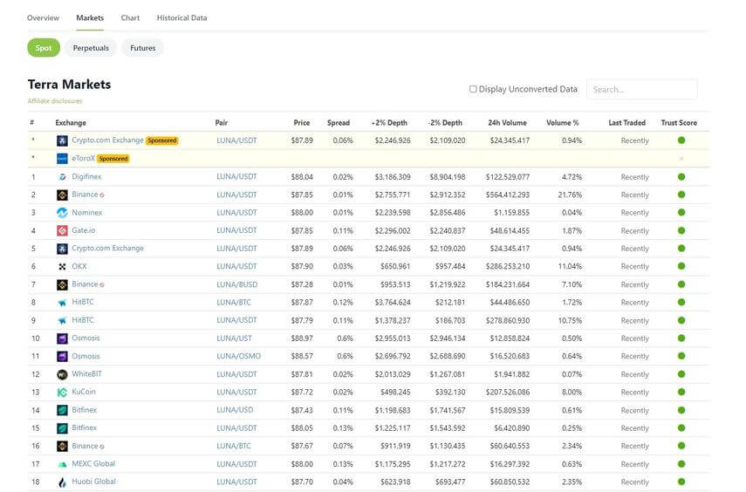Open Digifinex exchange link
The width and height of the screenshot is (746, 492).
click(x=86, y=176)
